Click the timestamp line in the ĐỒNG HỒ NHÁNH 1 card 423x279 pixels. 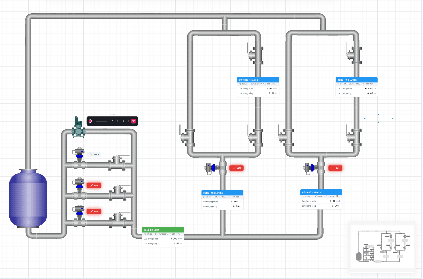(x=163, y=234)
